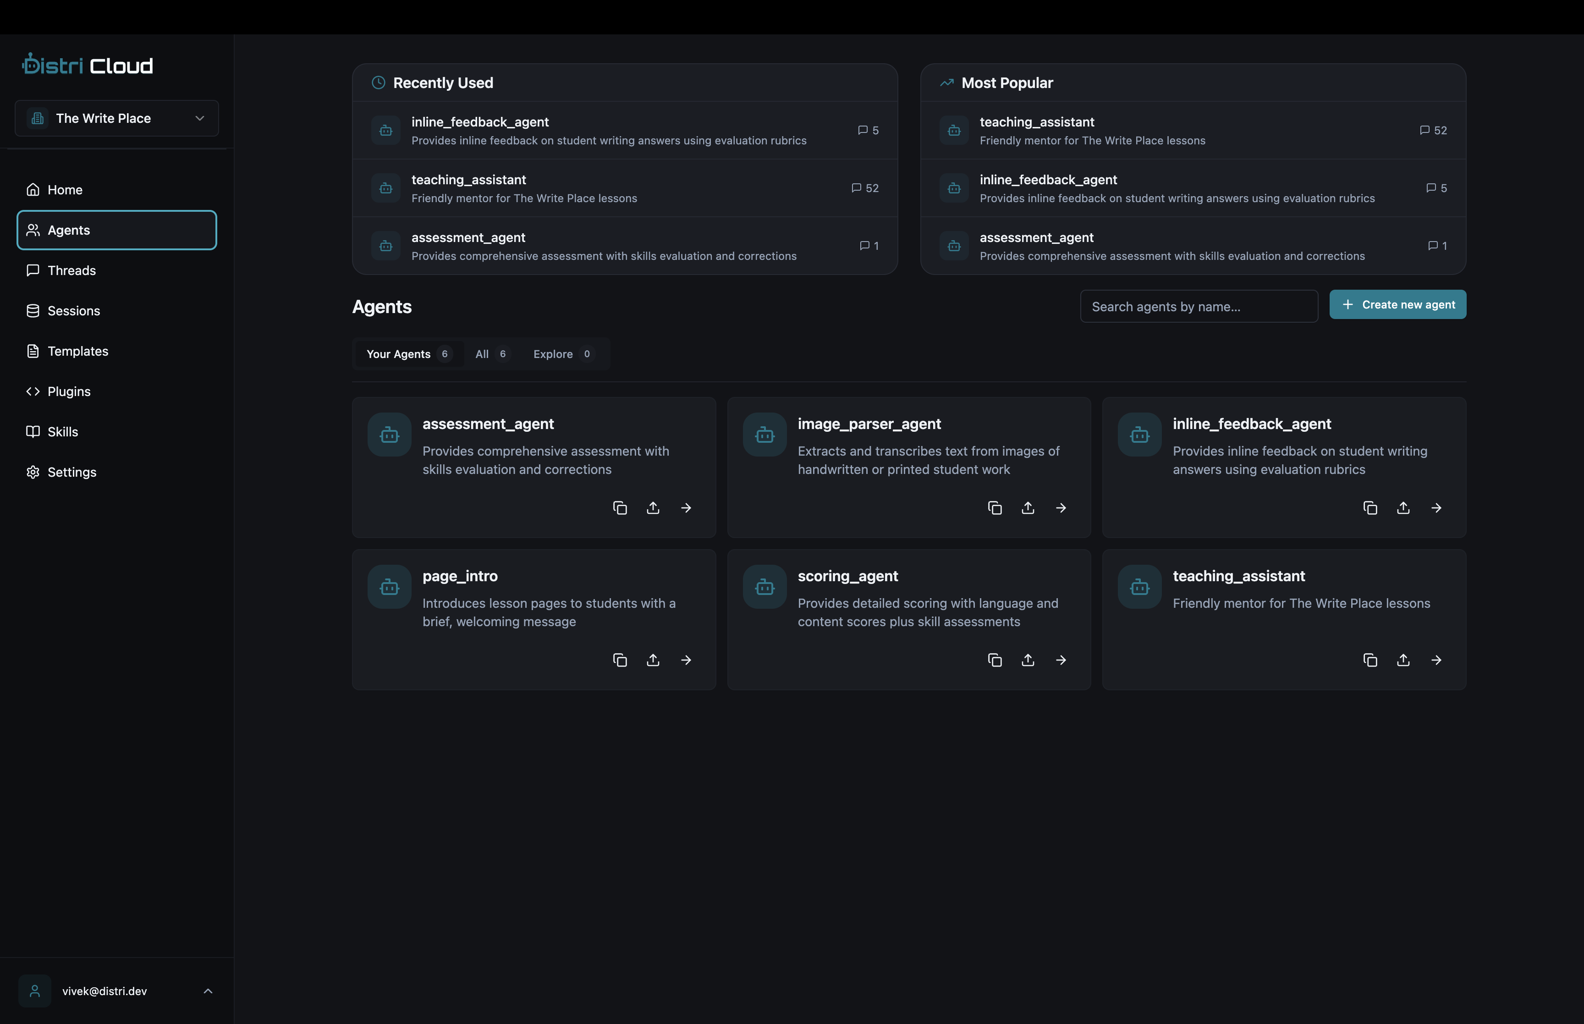Screen dimensions: 1584x1024
Task: Open page_intro with the arrow button
Action: (686, 660)
